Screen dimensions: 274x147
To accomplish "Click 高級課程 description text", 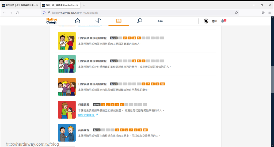I will (x=114, y=90).
